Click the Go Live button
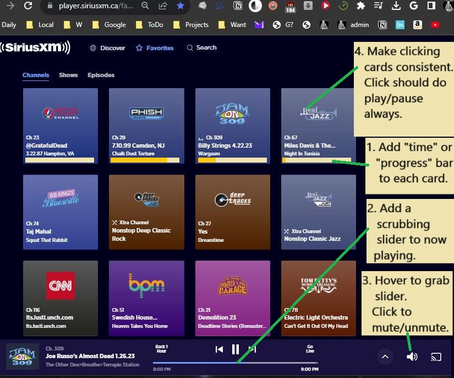This screenshot has width=454, height=378. [310, 349]
